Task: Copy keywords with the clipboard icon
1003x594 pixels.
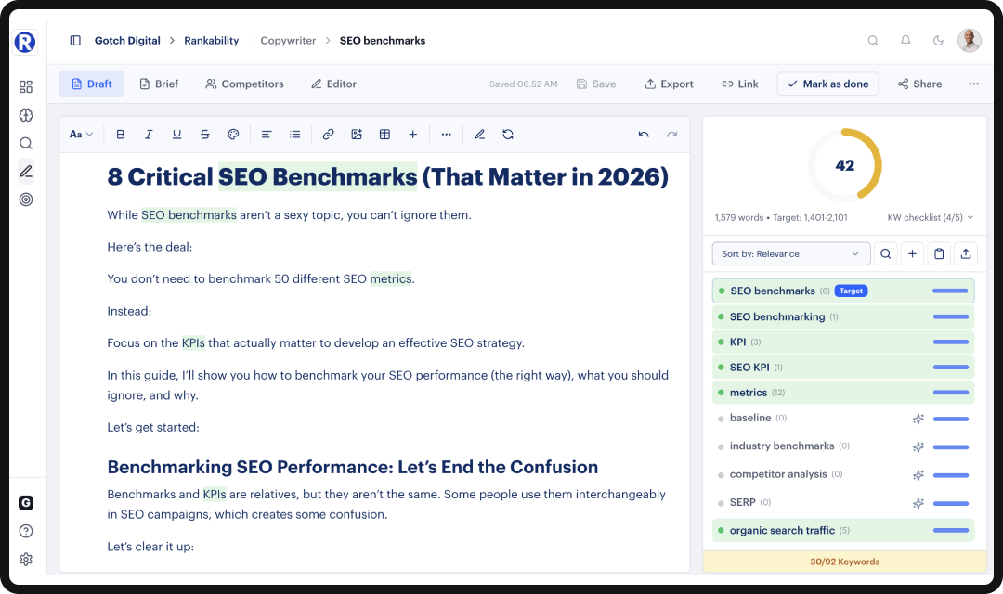Action: point(939,253)
